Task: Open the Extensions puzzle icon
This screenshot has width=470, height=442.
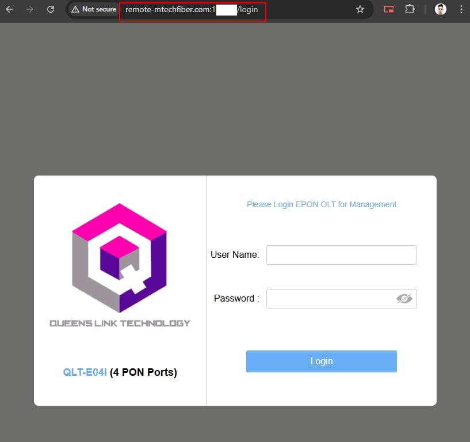Action: [410, 9]
